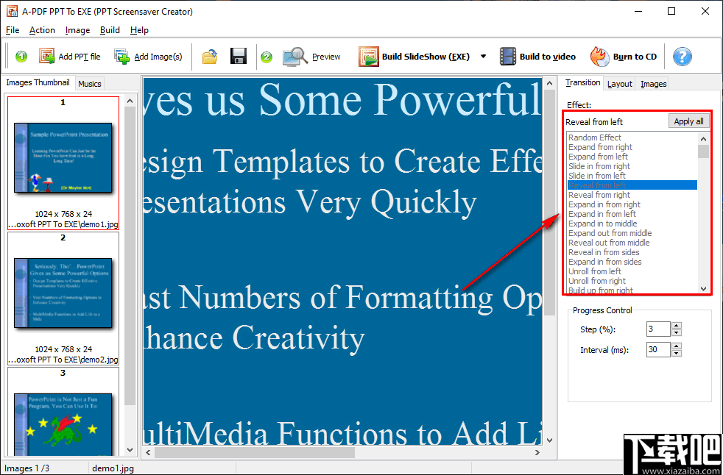Decrease Interval (ms) with the down stepper
723x475 pixels.
tap(677, 353)
